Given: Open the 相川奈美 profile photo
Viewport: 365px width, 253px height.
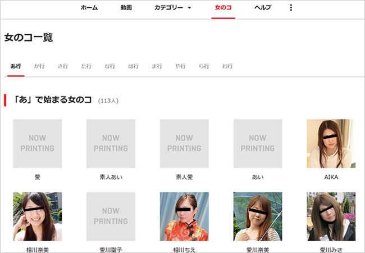Looking at the screenshot, I should click(x=38, y=216).
